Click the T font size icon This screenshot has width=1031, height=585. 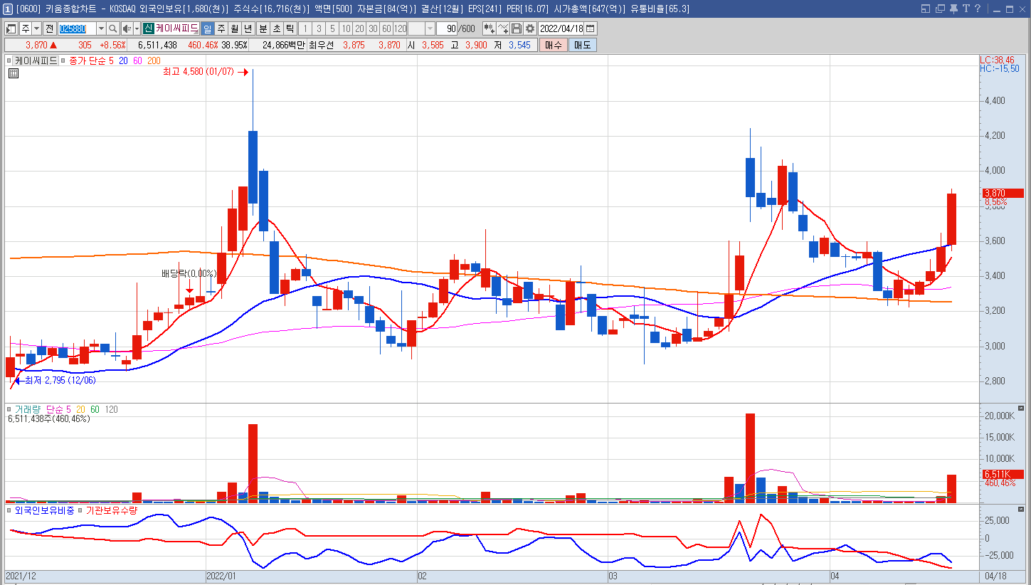(966, 9)
